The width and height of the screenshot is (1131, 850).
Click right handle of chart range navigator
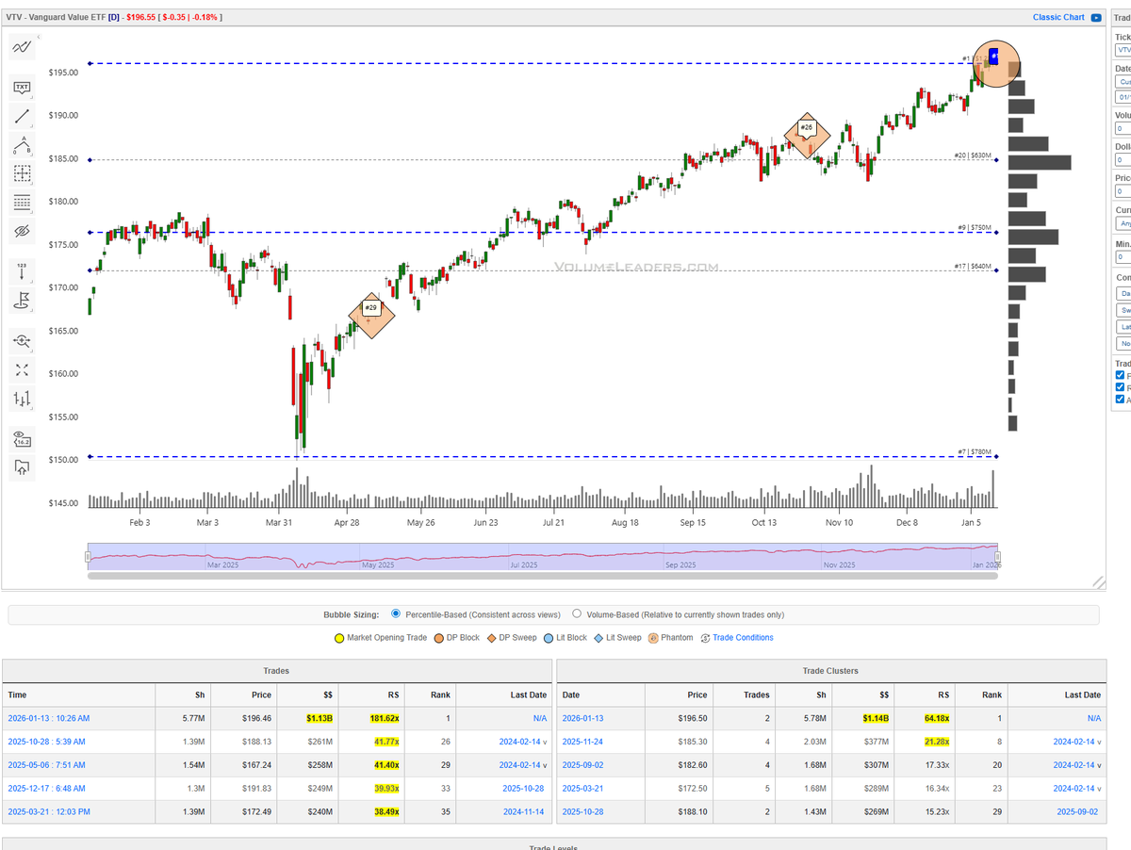click(x=998, y=557)
